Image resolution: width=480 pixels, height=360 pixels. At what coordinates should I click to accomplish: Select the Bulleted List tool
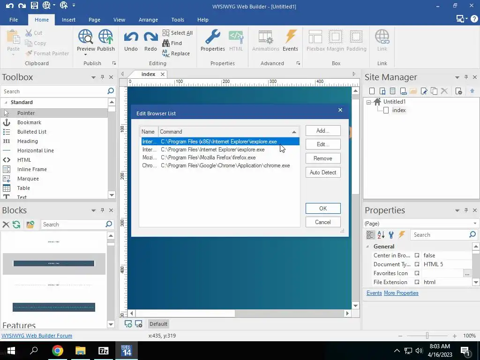point(54,132)
